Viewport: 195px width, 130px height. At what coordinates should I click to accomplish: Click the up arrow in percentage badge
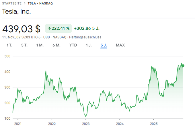(49, 28)
